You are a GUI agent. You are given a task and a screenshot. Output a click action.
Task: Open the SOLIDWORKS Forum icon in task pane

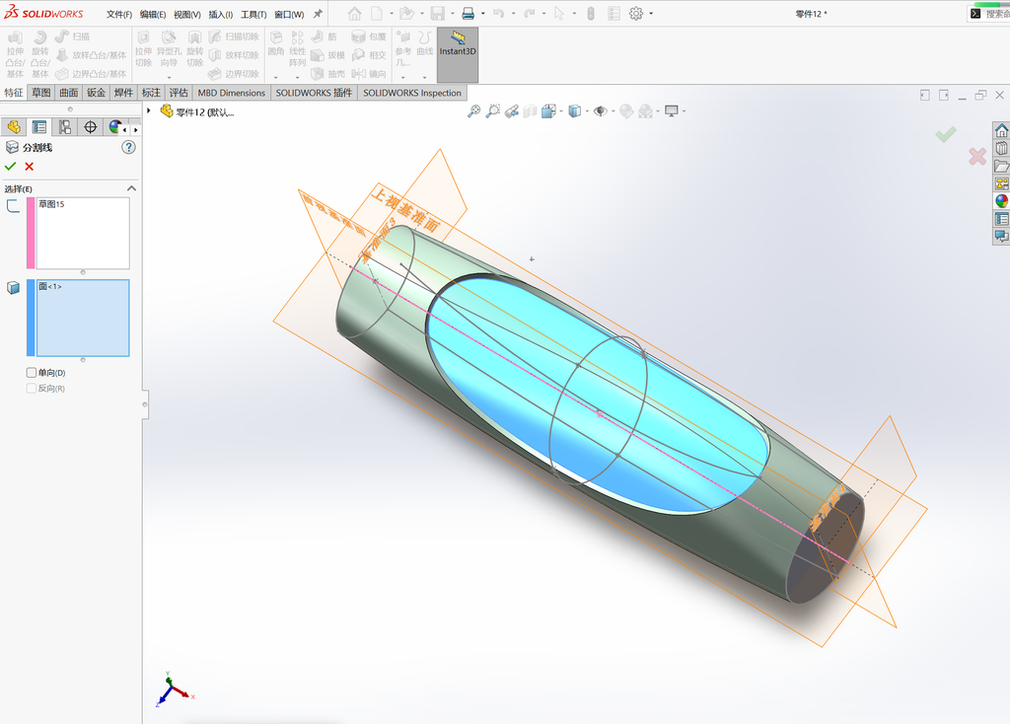(x=1002, y=236)
